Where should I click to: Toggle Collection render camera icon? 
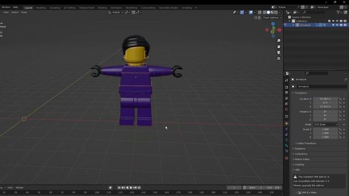345,21
